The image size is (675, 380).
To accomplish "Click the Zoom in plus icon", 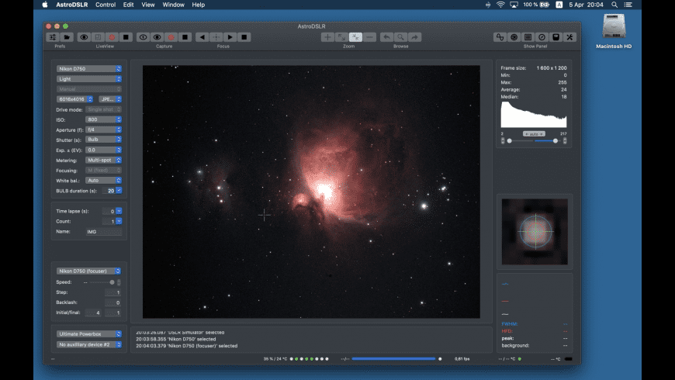I will coord(327,36).
